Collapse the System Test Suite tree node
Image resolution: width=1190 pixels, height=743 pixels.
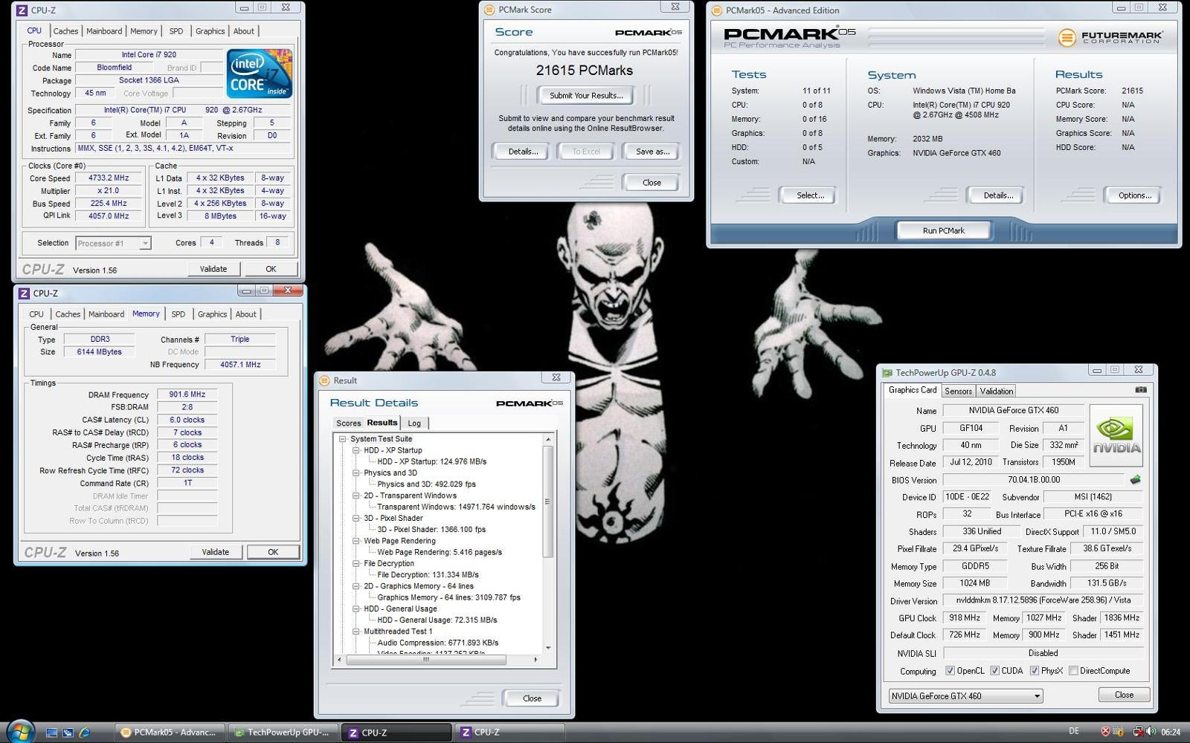(343, 439)
